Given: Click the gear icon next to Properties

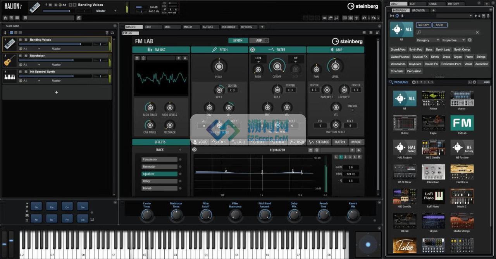Looking at the screenshot, I should (x=470, y=40).
